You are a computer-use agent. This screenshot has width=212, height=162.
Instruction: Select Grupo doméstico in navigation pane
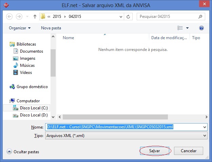pos(32,87)
